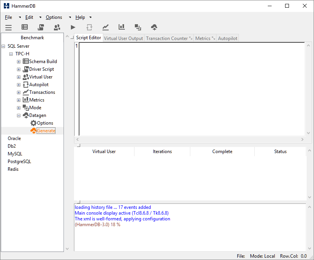Open the Transaction Counter toolbar icon

[106, 27]
